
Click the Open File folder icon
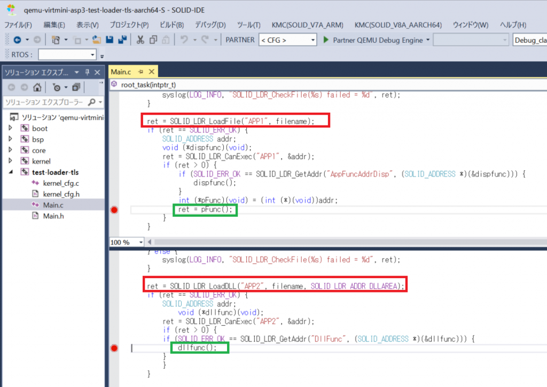pyautogui.click(x=97, y=40)
